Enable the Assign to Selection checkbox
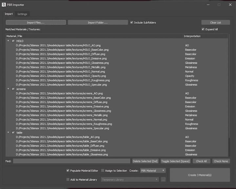This screenshot has height=189, width=236. (103, 171)
